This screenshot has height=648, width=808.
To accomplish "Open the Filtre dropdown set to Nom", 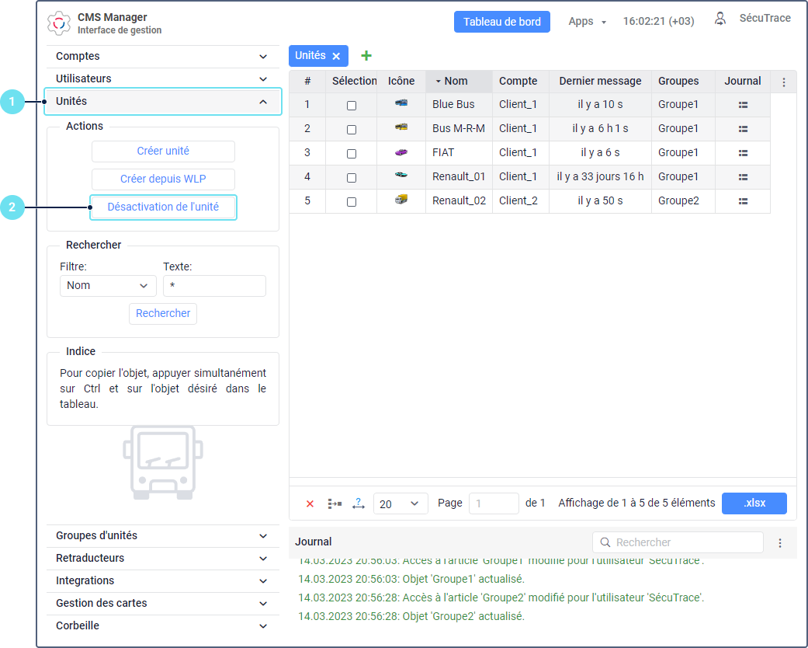I will (x=108, y=286).
